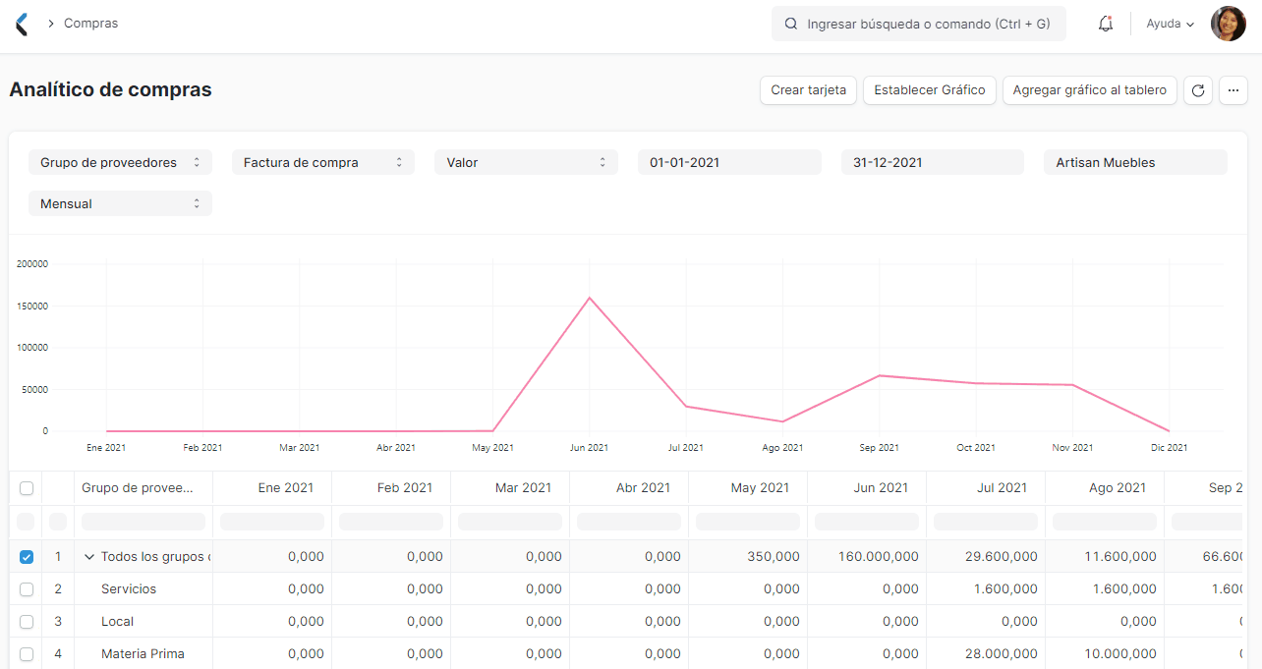Open notifications with the bell icon
Screen dimensions: 1262x669
pyautogui.click(x=1105, y=23)
